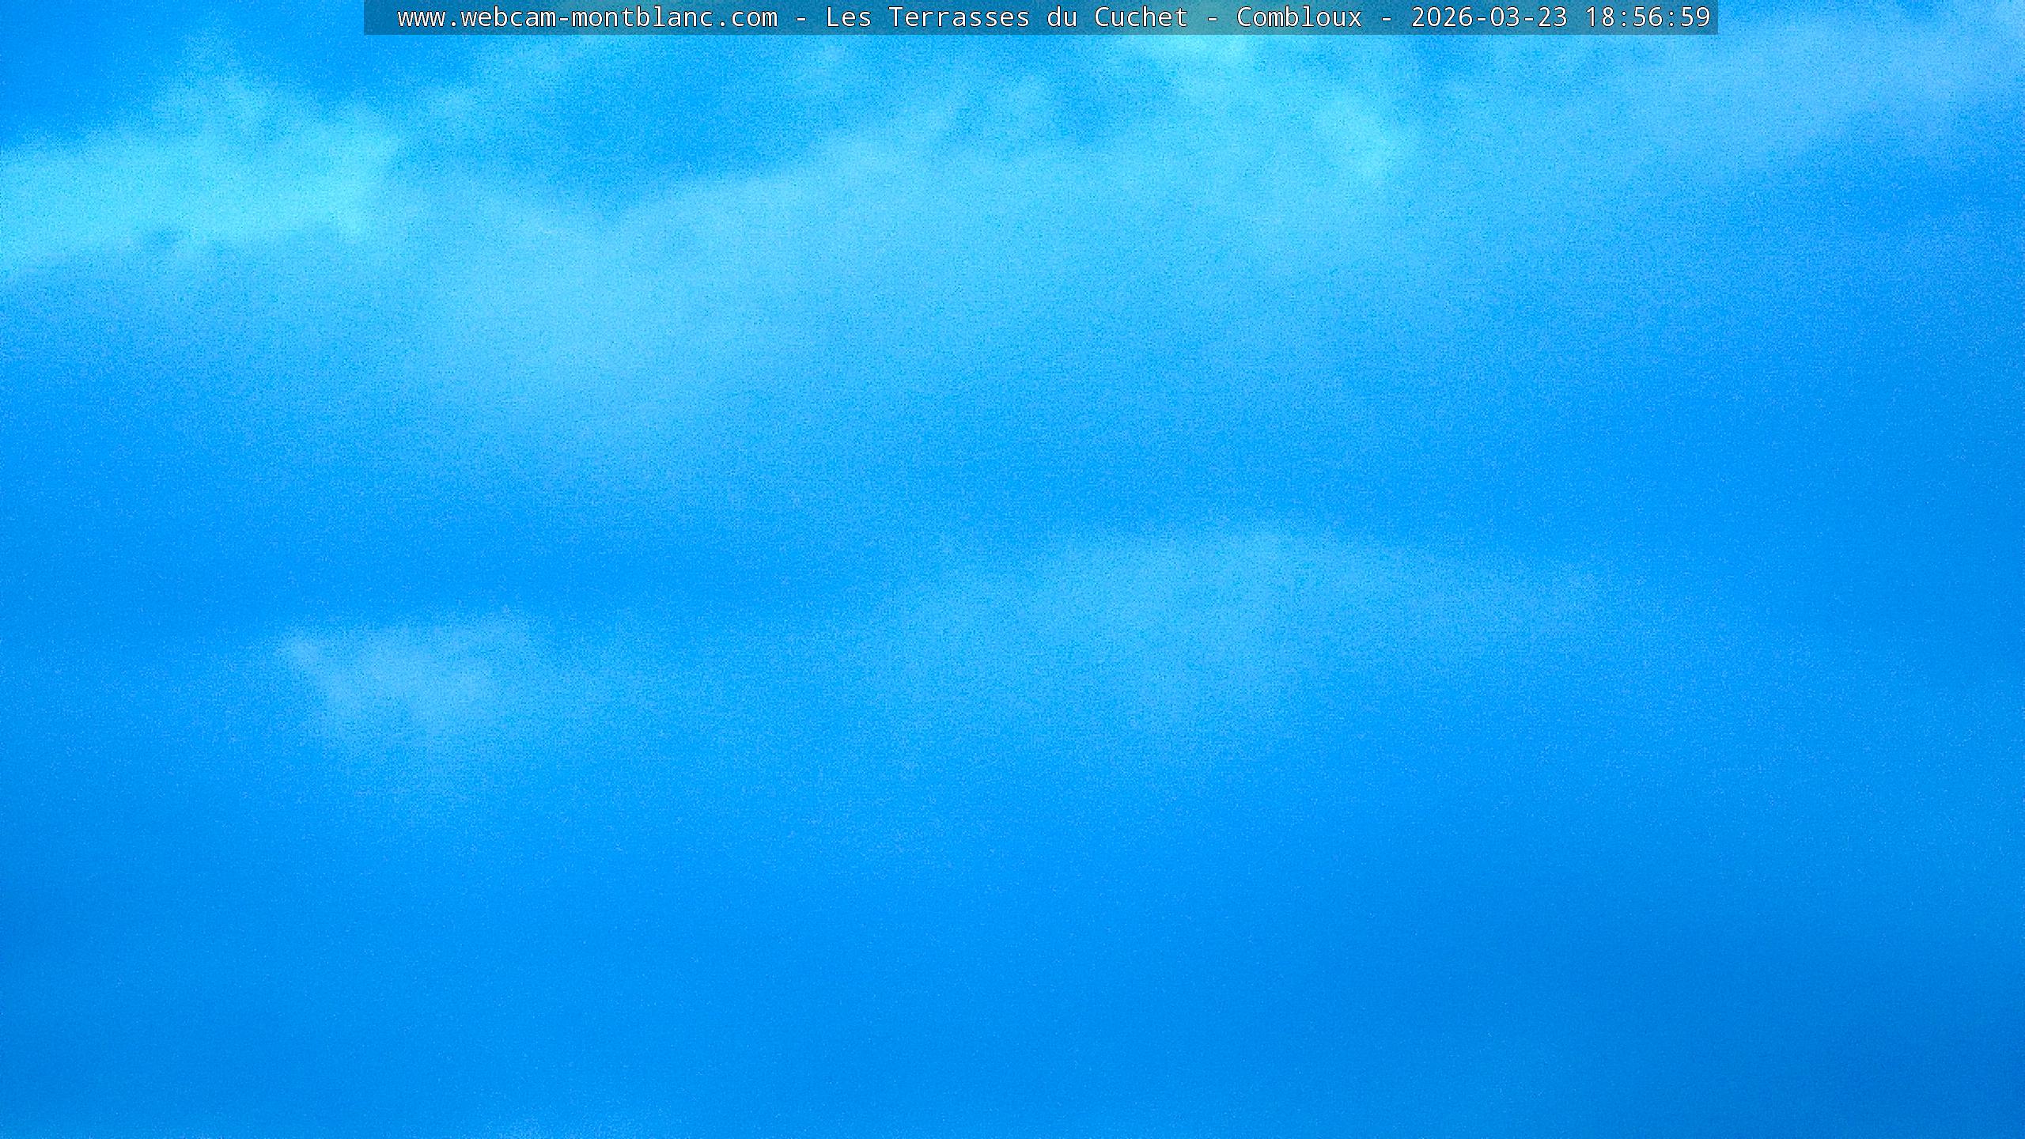Click the 'Combloux' location text

click(1299, 17)
